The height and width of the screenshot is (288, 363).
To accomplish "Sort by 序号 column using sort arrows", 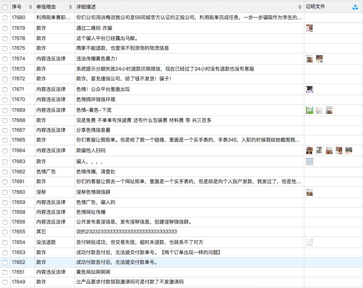I will pos(31,7).
